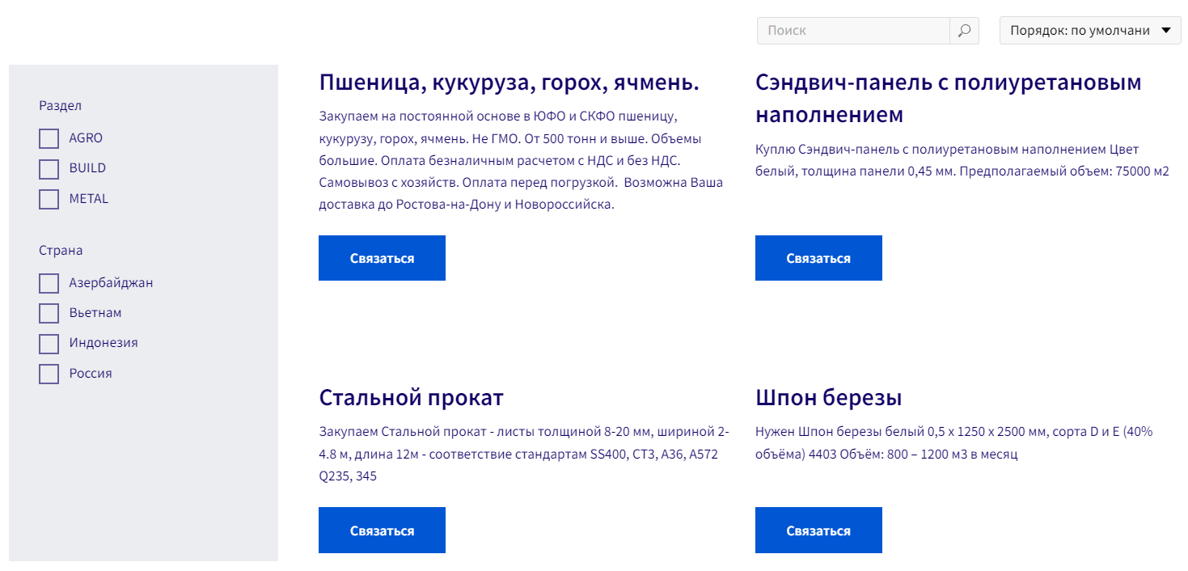
Task: Open the Сэндвич-панель listing heading
Action: point(948,98)
